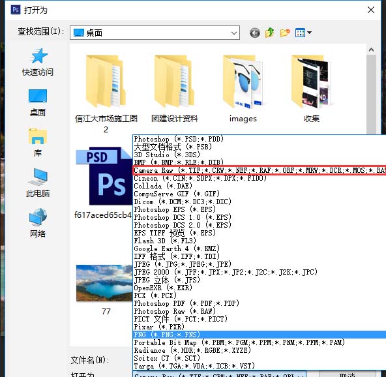Open 网络 in the sidebar
This screenshot has height=377, width=386.
click(38, 223)
